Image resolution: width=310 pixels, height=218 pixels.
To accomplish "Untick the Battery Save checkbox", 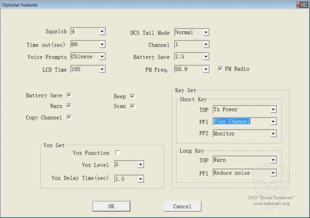I will tap(69, 95).
